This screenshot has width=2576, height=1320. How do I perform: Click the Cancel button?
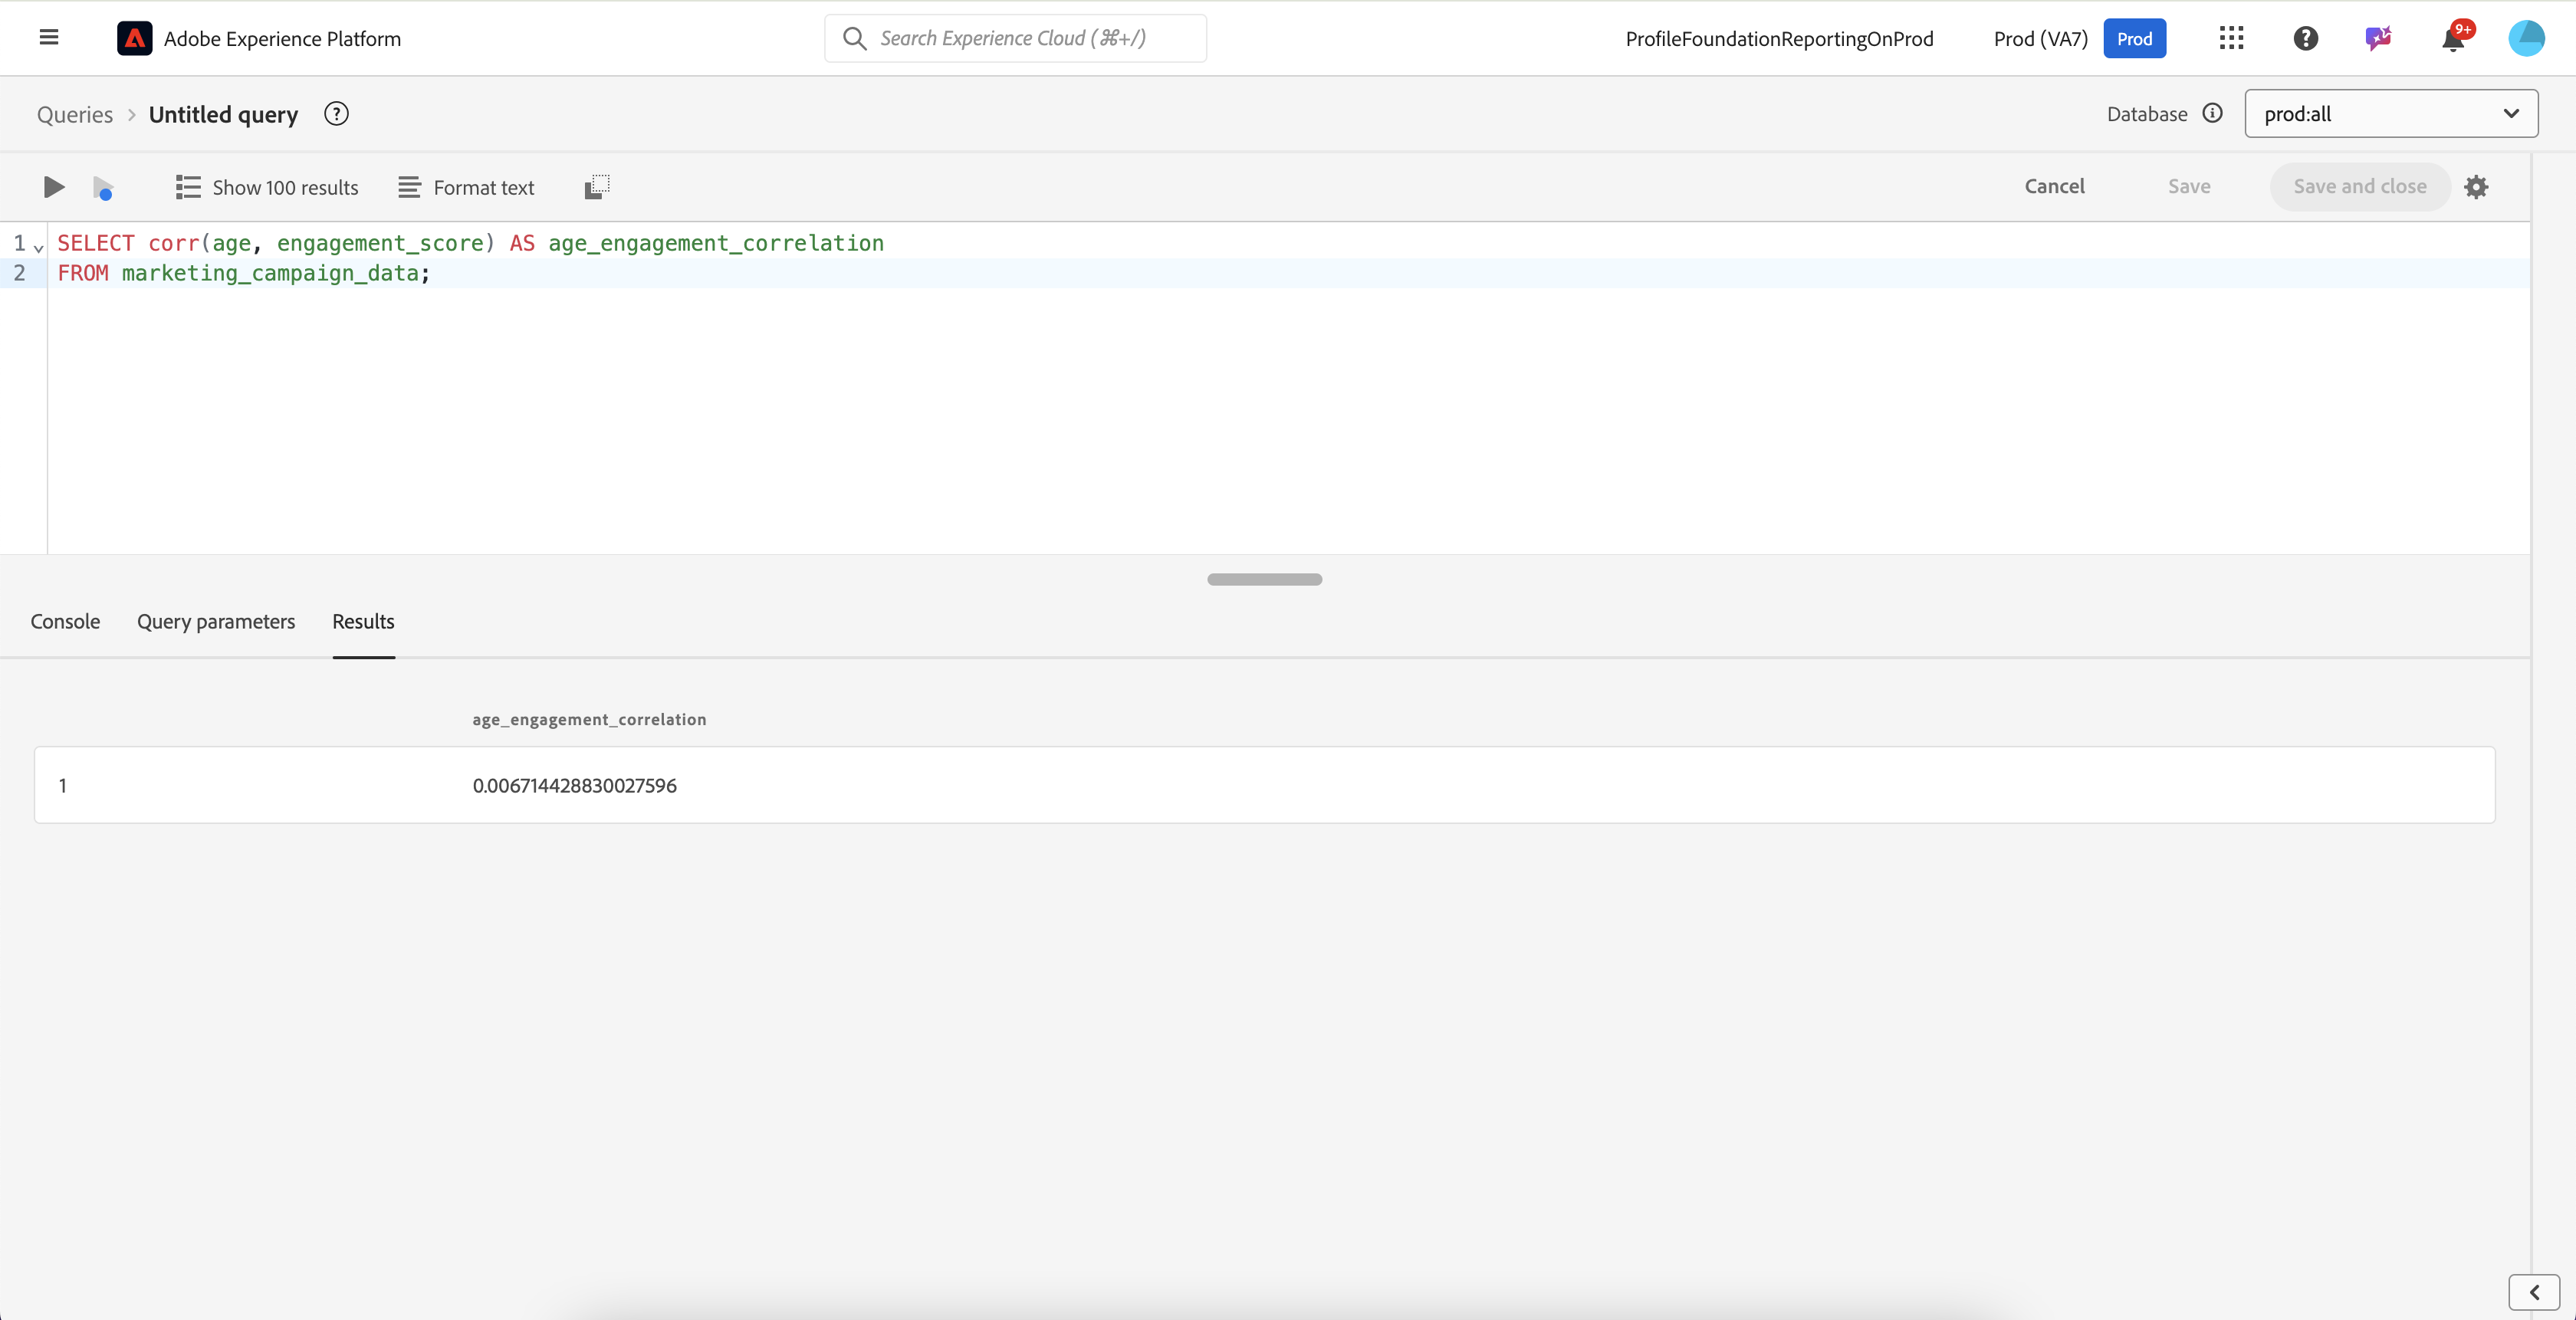pos(2054,187)
